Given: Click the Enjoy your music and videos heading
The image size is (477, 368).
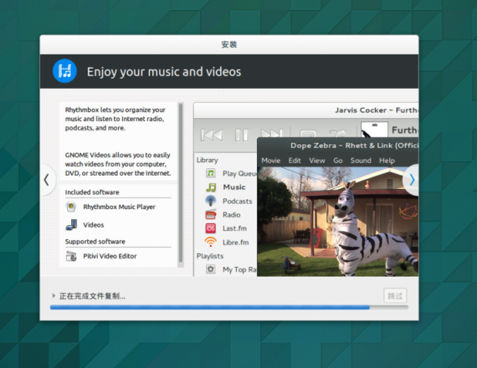Looking at the screenshot, I should point(164,71).
